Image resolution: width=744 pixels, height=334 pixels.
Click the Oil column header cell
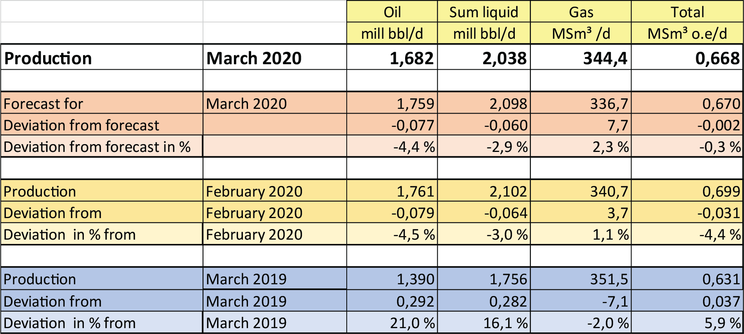click(x=392, y=12)
